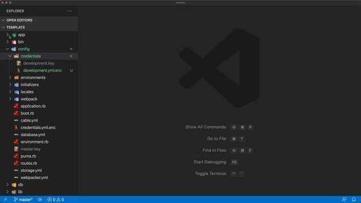
Task: Click the key icon beside master.key
Action: (16, 149)
